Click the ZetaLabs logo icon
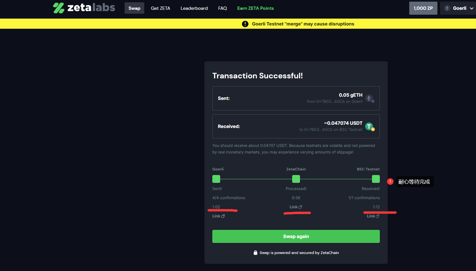 pos(59,8)
